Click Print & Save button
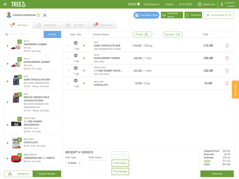The image size is (239, 179). click(x=120, y=163)
